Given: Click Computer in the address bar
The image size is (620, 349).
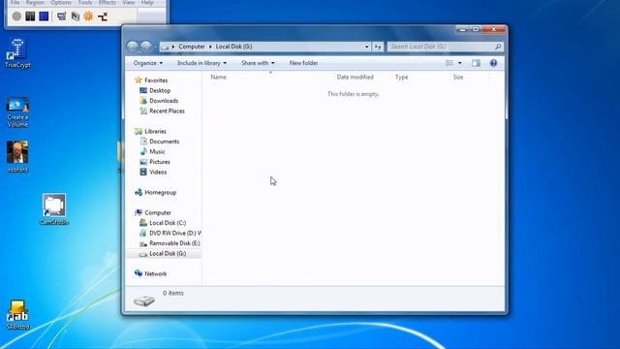Looking at the screenshot, I should (x=192, y=47).
